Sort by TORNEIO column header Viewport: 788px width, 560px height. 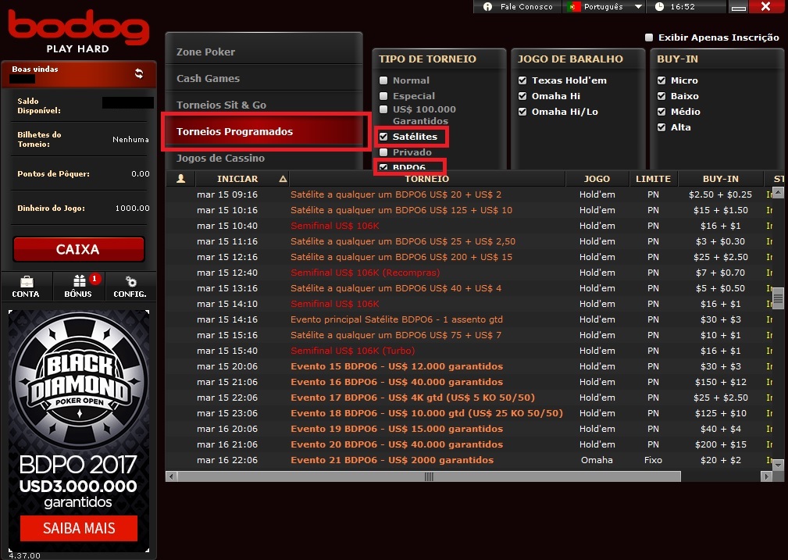click(x=426, y=178)
